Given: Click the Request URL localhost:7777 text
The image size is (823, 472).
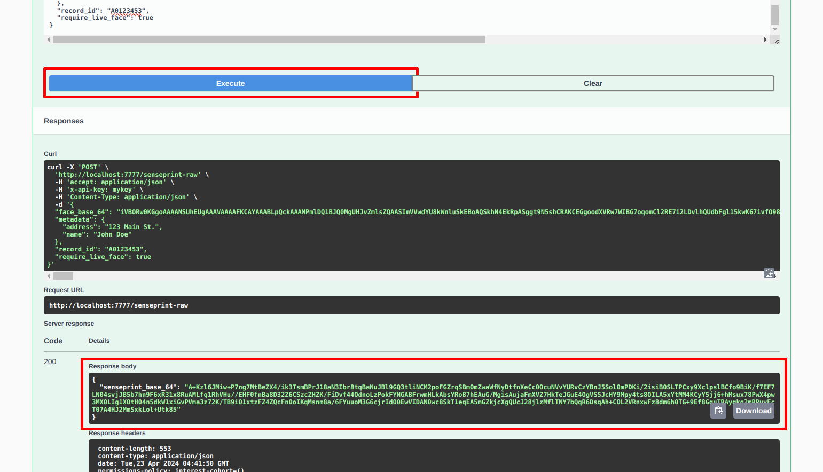Looking at the screenshot, I should click(x=119, y=305).
